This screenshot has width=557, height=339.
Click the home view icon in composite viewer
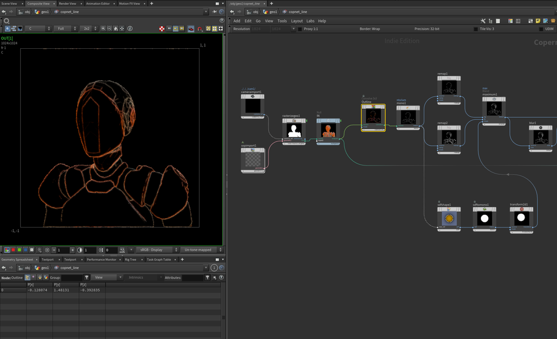(116, 28)
